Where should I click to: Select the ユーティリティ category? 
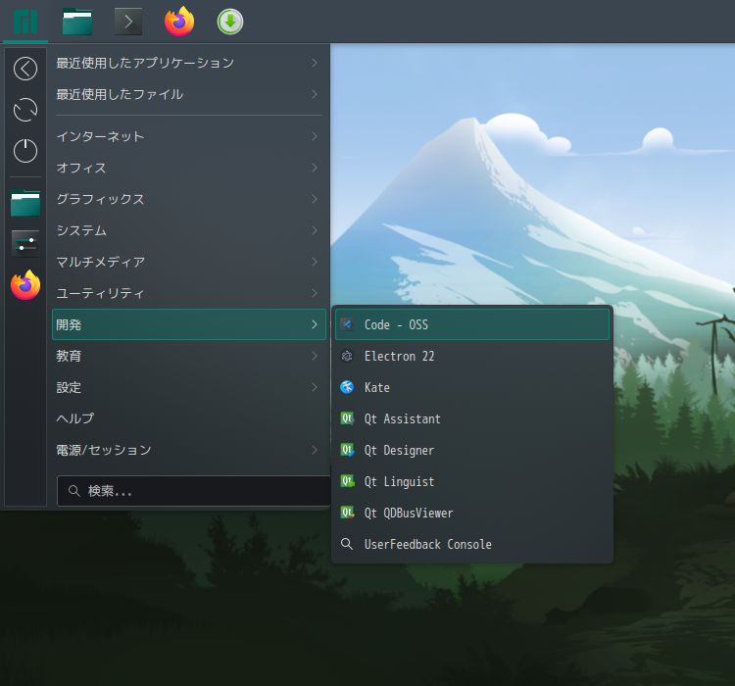click(189, 293)
